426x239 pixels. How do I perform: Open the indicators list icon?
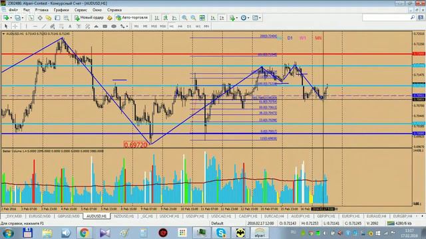click(x=232, y=18)
